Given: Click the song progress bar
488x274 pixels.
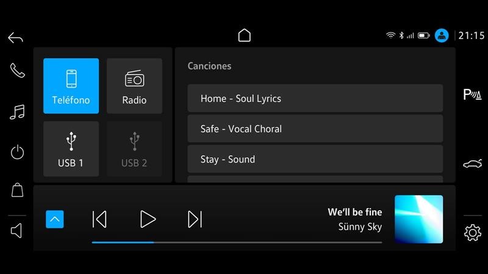Looking at the screenshot, I should tap(237, 242).
